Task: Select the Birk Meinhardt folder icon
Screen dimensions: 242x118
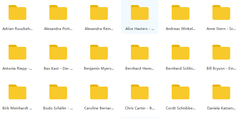Action: click(17, 92)
